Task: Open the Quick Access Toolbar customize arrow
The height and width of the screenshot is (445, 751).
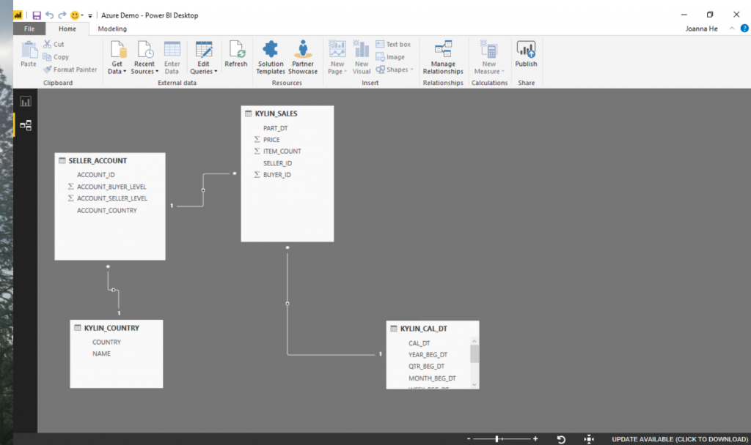Action: coord(90,16)
